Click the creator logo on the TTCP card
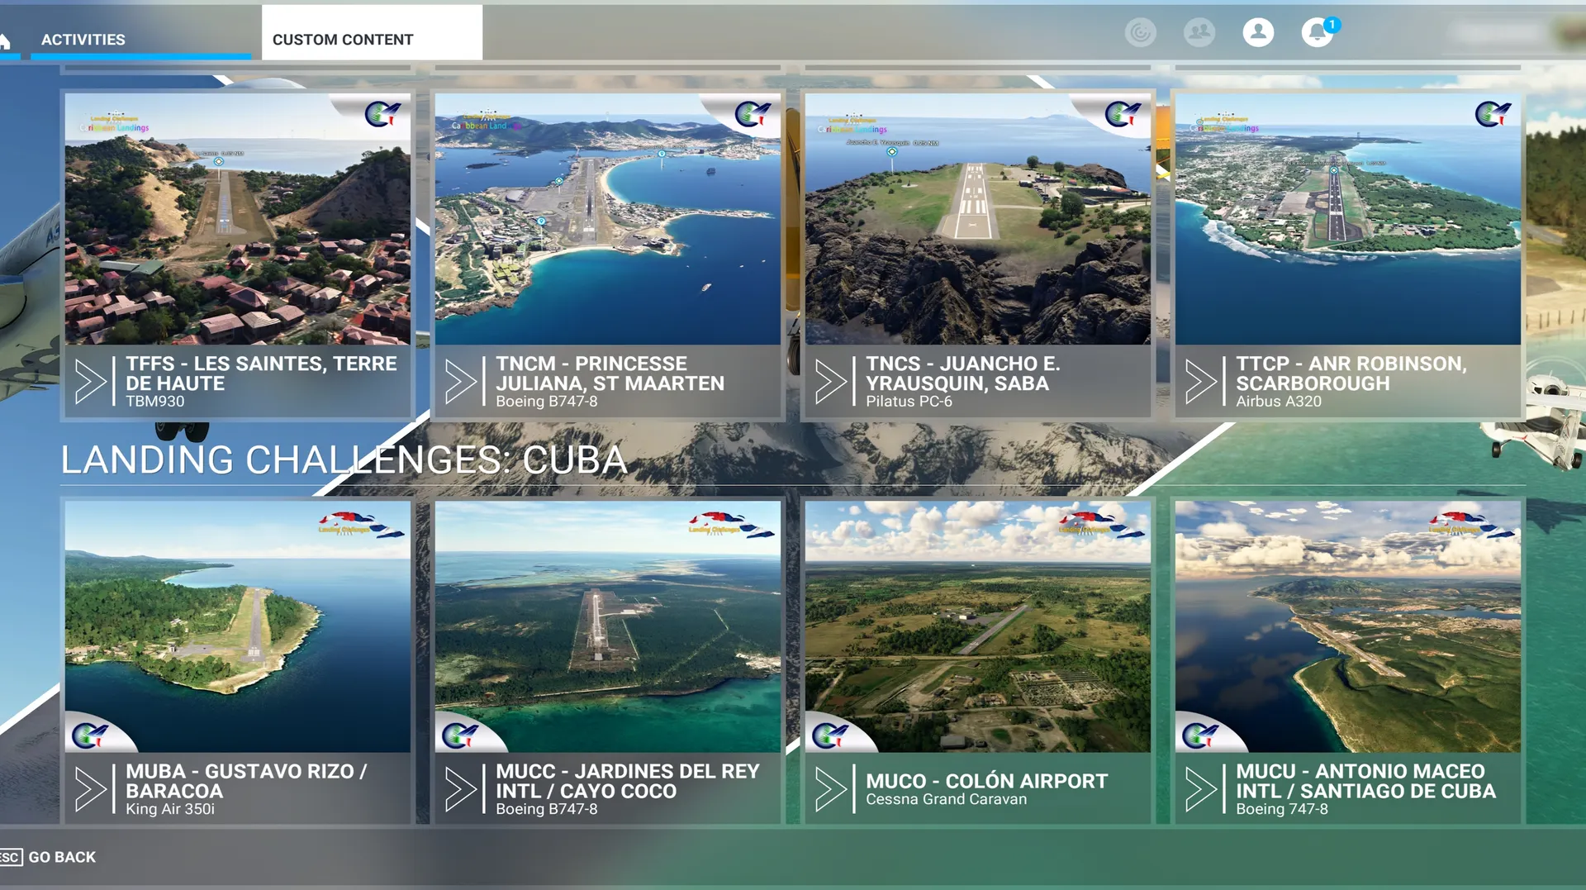 click(1493, 113)
